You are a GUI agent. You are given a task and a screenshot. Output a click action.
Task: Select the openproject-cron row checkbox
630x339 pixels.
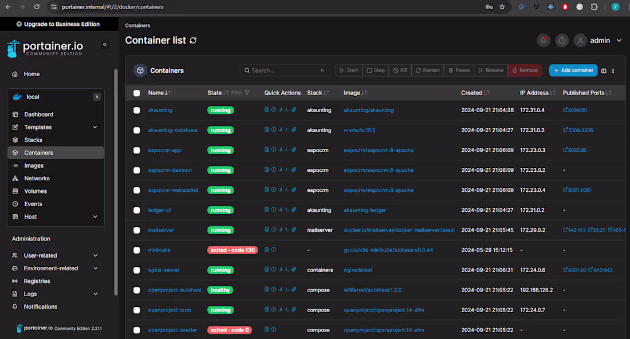click(x=136, y=310)
